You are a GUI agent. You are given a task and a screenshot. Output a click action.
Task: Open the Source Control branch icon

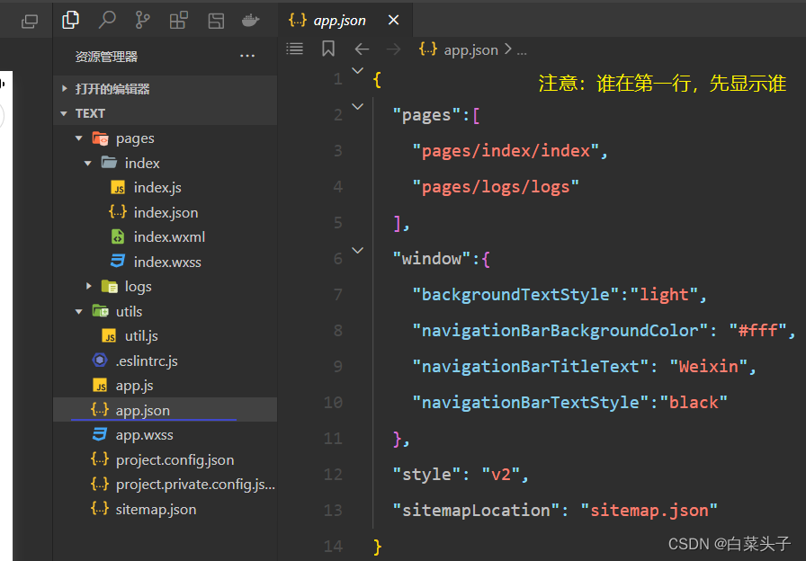(142, 20)
